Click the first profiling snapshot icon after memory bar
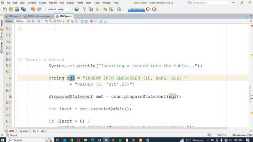 tap(148, 9)
